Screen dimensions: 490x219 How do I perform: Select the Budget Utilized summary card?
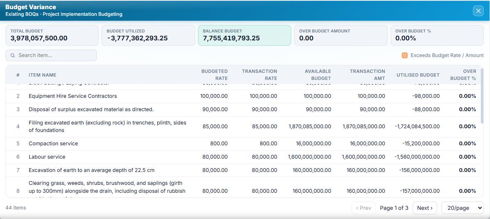[148, 35]
